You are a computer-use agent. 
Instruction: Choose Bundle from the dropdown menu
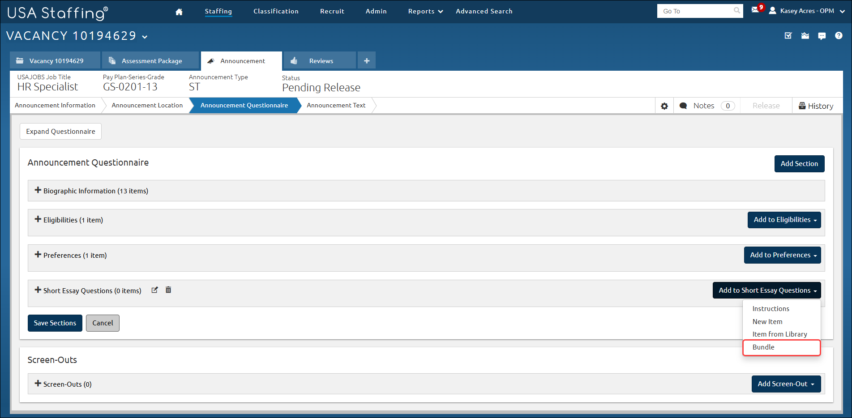[x=782, y=347]
